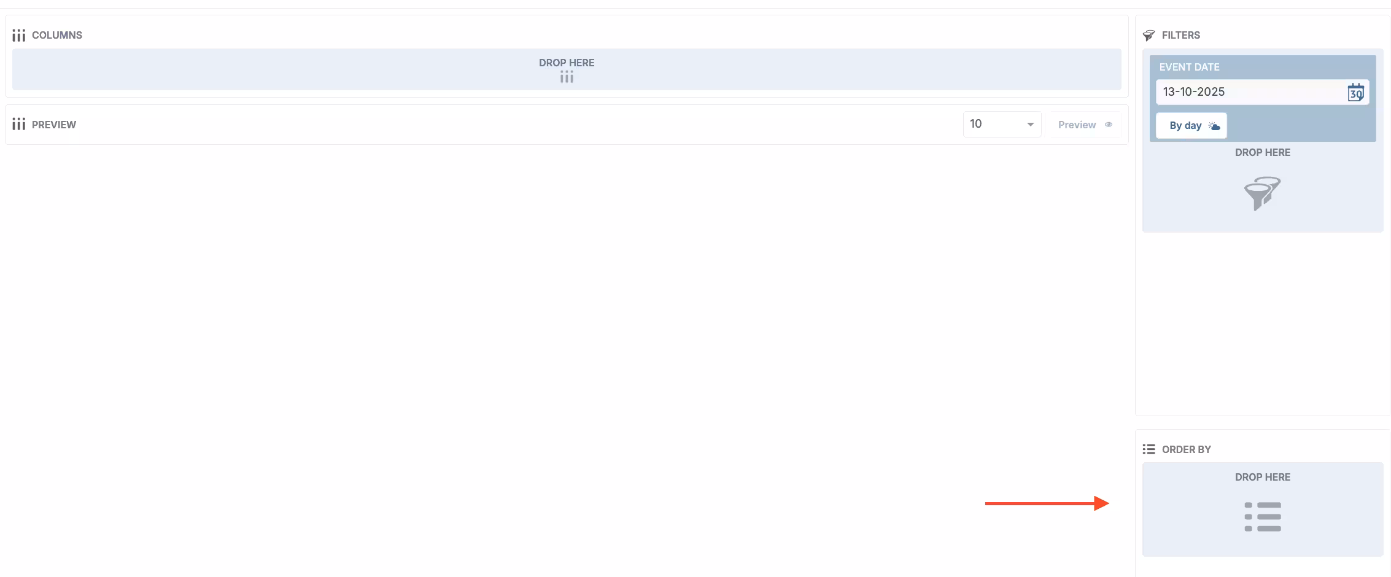
Task: Click the large list icon in Order By
Action: (1262, 517)
